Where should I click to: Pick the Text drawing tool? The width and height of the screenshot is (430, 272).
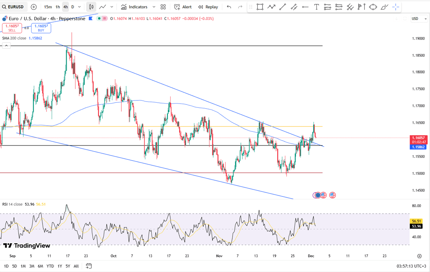point(316,7)
